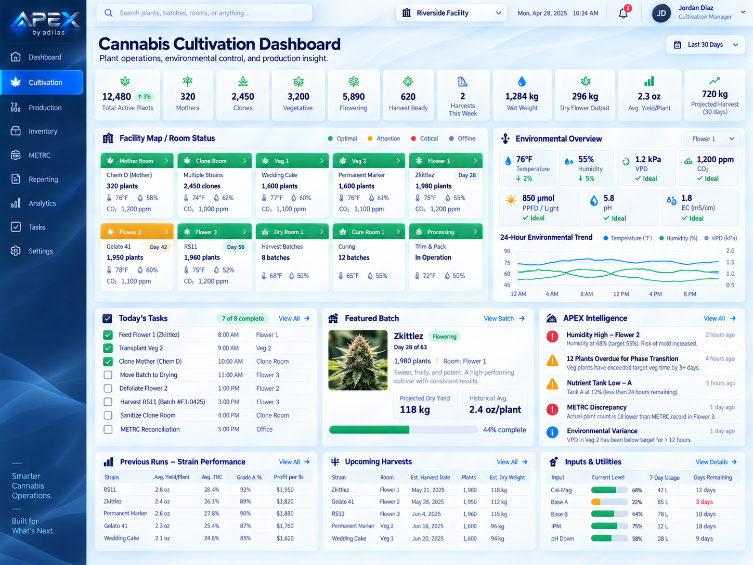Open the Last 30 Days date range dropdown

coord(705,45)
